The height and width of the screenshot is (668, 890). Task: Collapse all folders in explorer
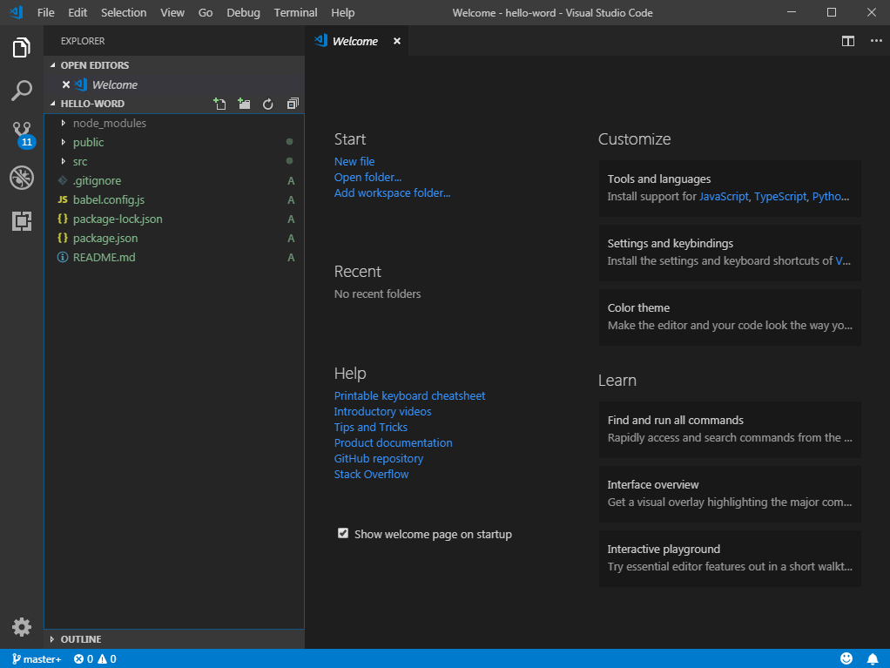pos(293,104)
